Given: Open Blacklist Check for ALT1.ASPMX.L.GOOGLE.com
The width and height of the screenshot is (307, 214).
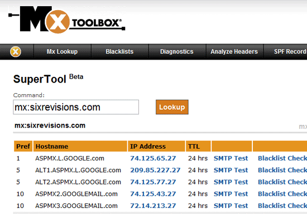Looking at the screenshot, I should coord(282,170).
